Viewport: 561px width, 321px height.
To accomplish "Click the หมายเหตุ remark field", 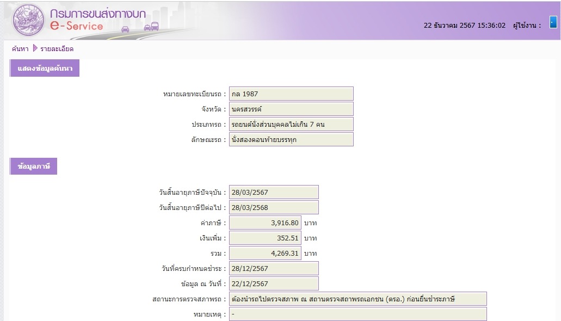I will coord(358,314).
